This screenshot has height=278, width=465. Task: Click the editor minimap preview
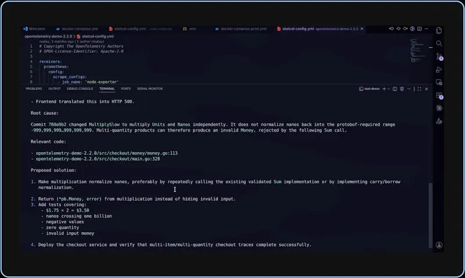click(417, 50)
